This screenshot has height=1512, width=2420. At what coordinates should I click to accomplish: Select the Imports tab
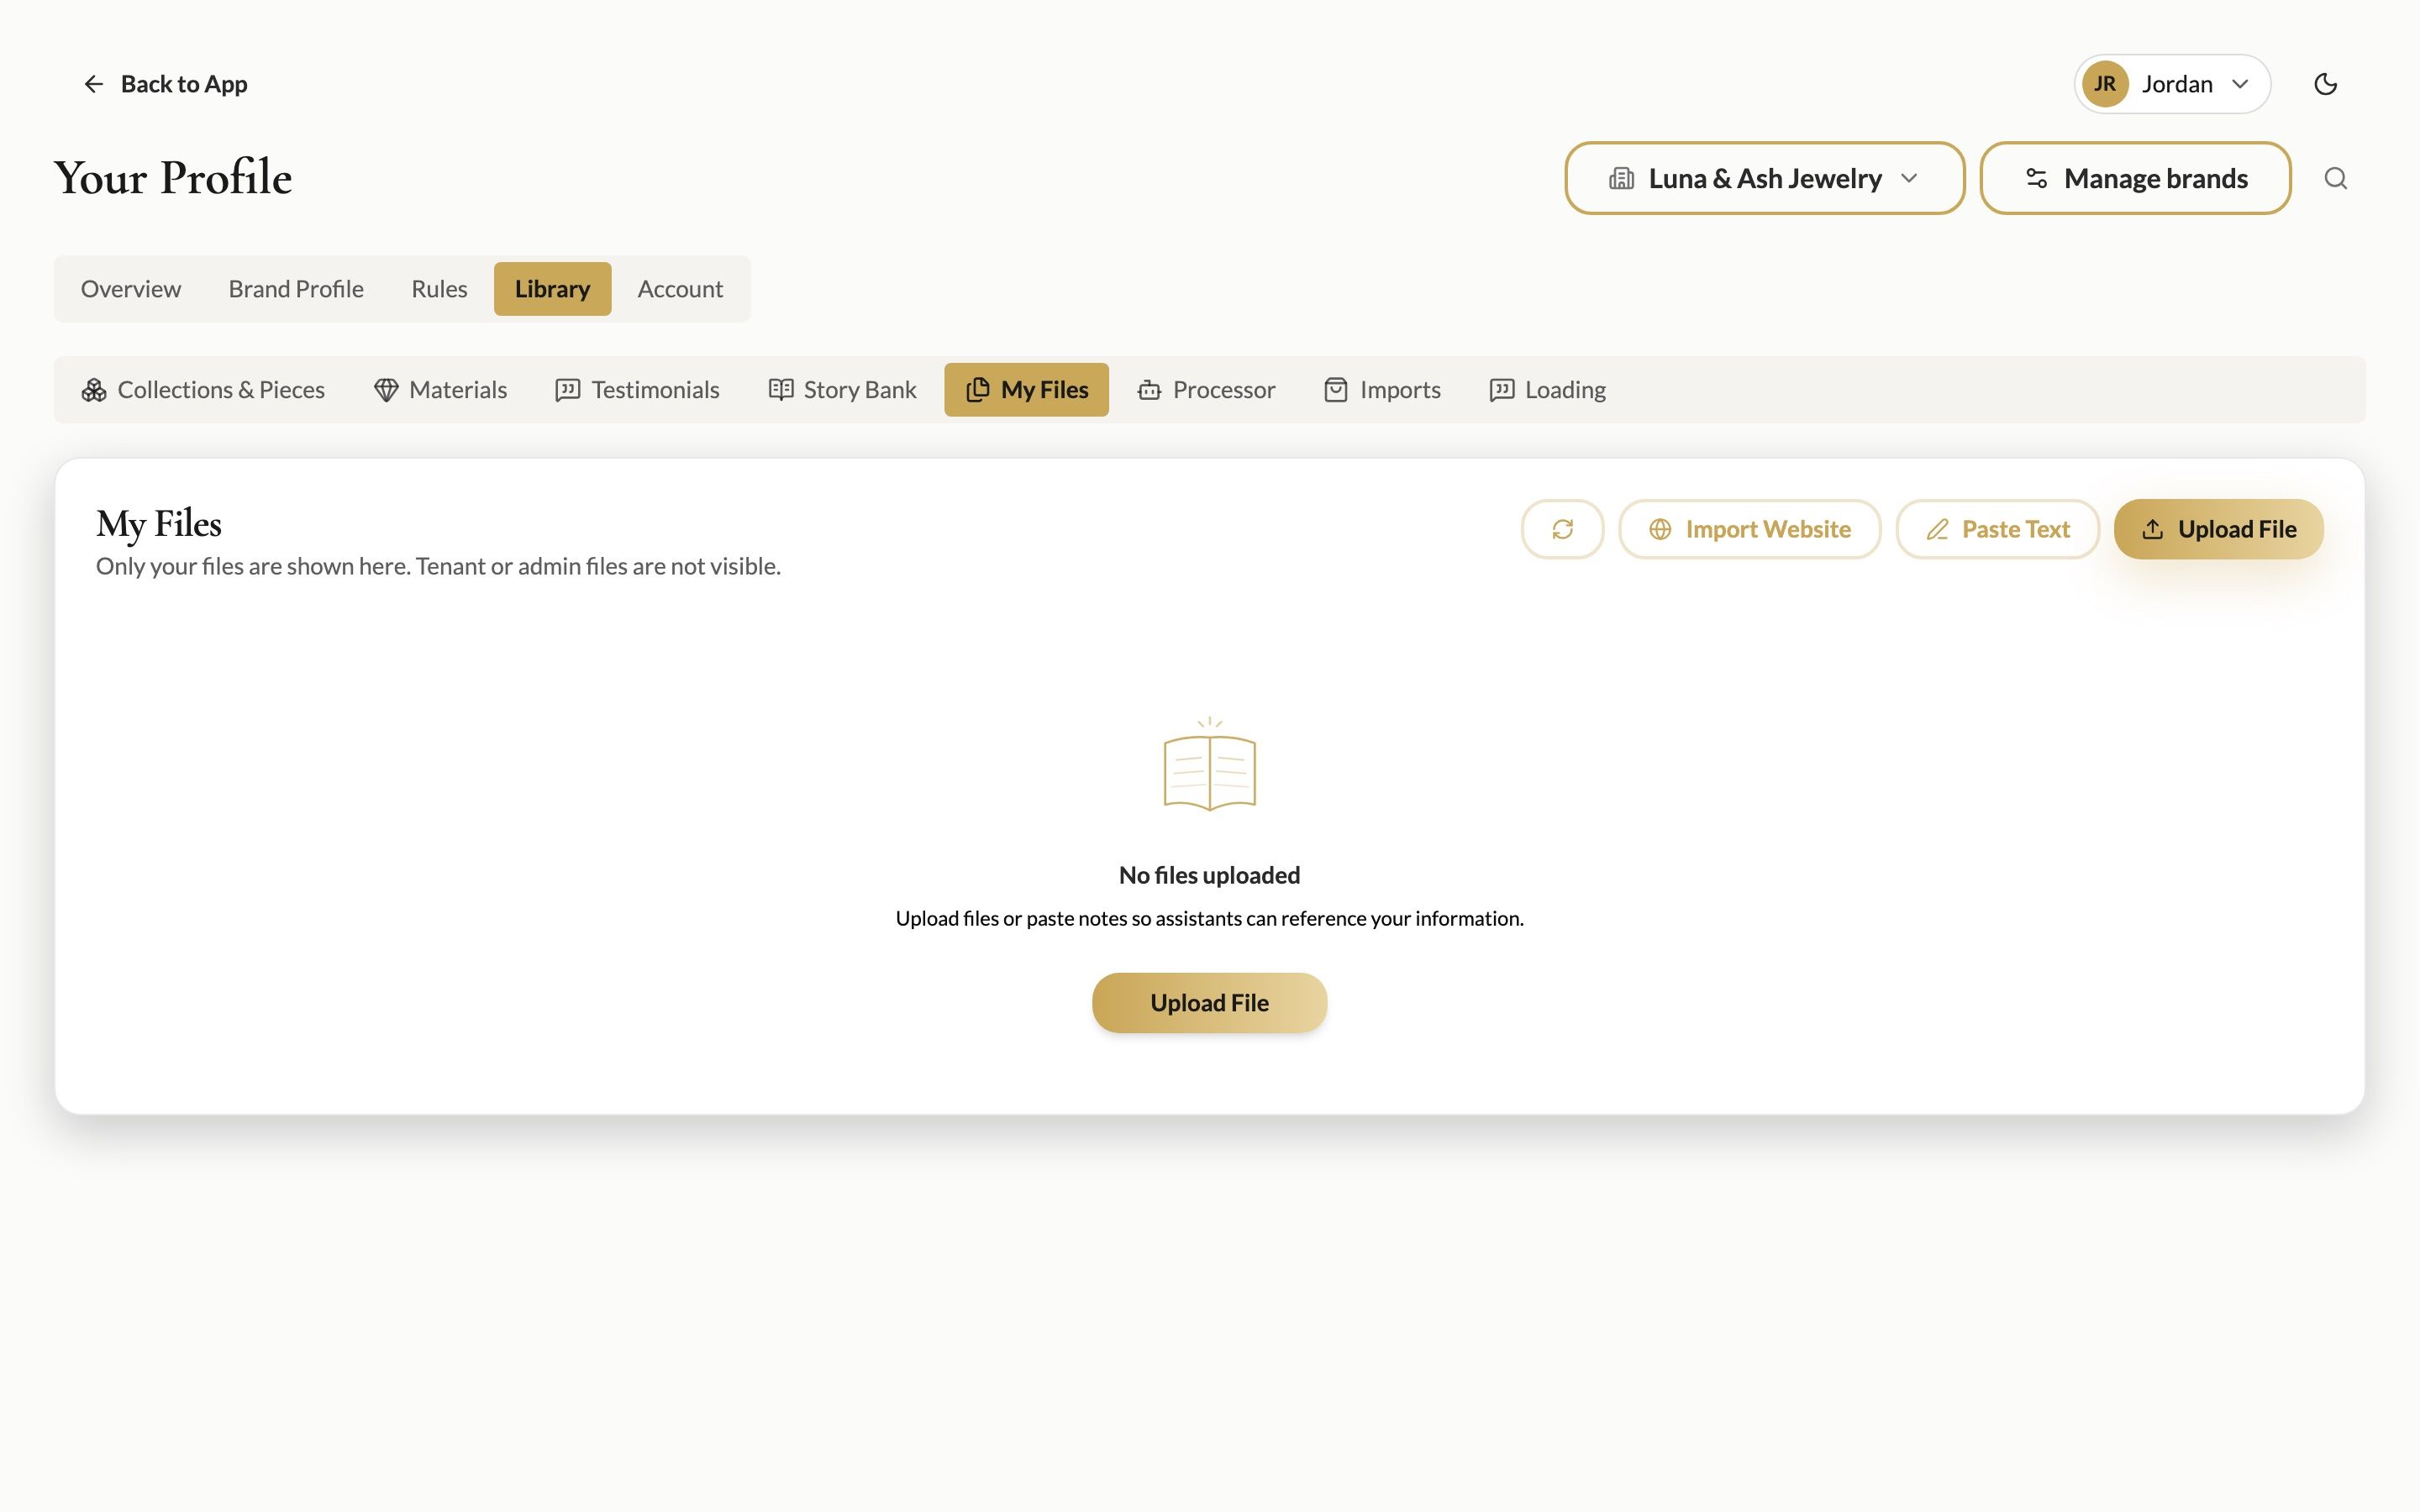[x=1382, y=390]
